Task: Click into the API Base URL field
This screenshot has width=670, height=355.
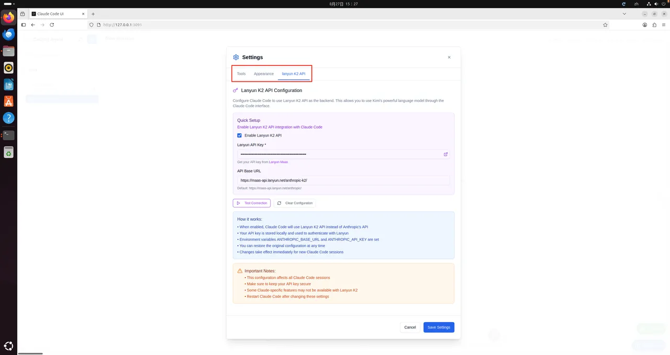Action: (343, 180)
